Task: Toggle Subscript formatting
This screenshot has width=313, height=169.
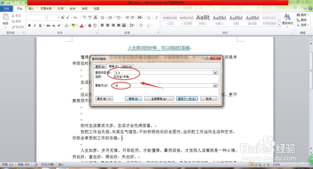Action: (54, 25)
